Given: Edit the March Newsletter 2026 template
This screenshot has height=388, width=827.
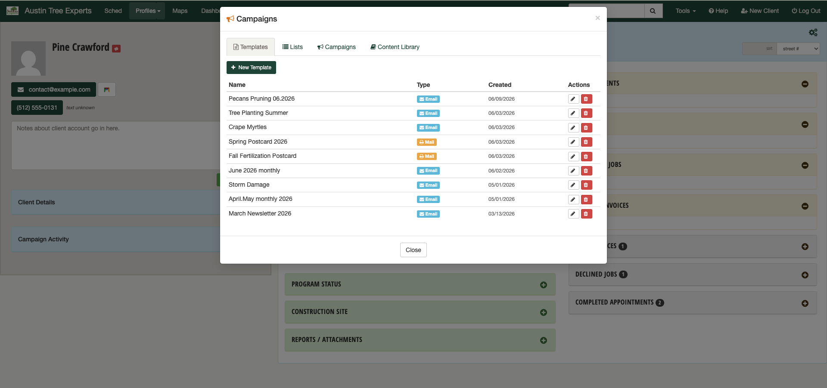Looking at the screenshot, I should (x=573, y=214).
